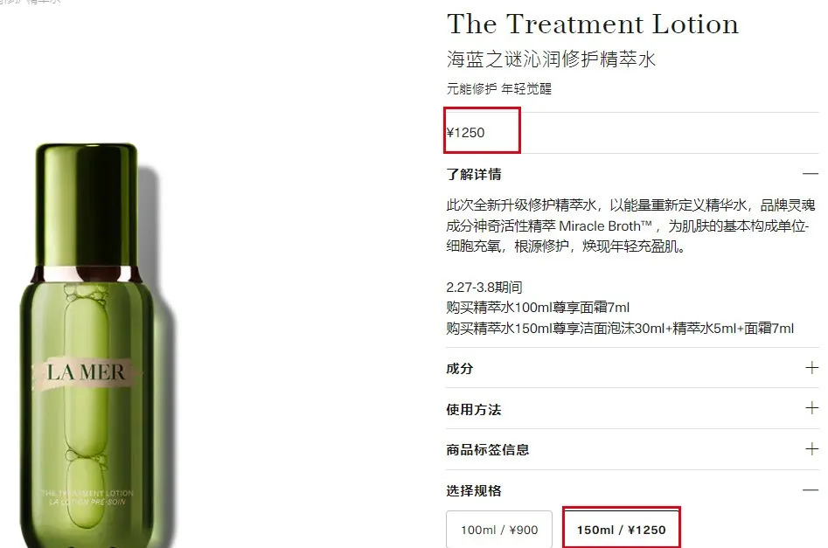Expand 使用方法 section using plus icon

pyautogui.click(x=811, y=407)
